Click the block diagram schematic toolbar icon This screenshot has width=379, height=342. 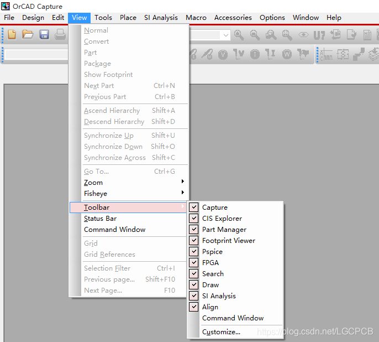click(x=343, y=54)
